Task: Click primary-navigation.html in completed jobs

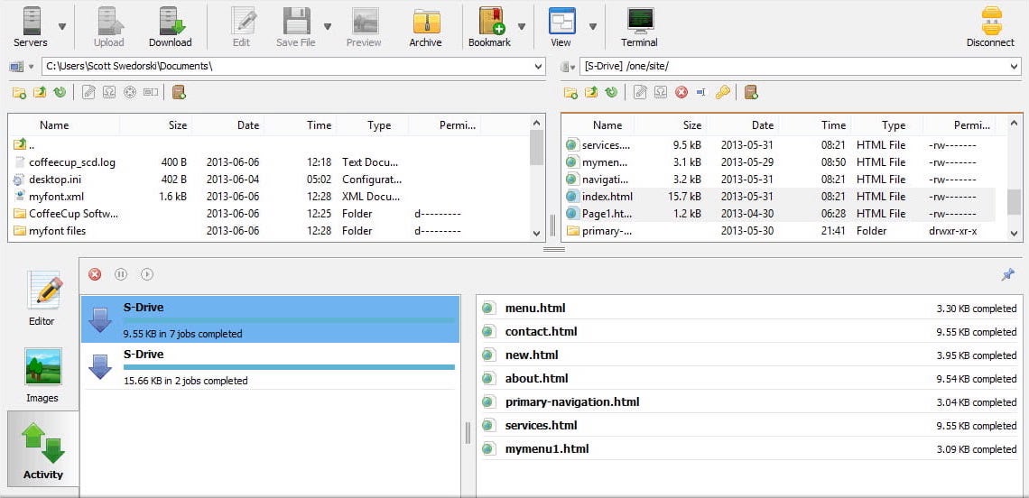Action: (572, 401)
